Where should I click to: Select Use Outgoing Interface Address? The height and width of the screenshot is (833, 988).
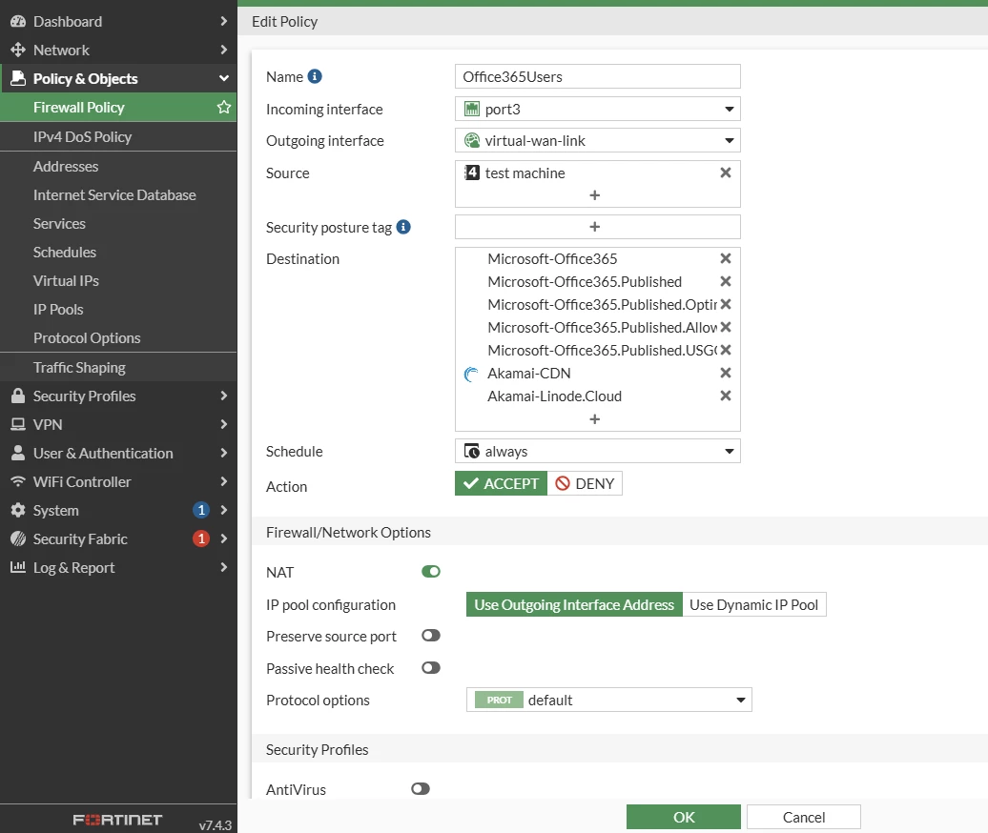coord(574,604)
